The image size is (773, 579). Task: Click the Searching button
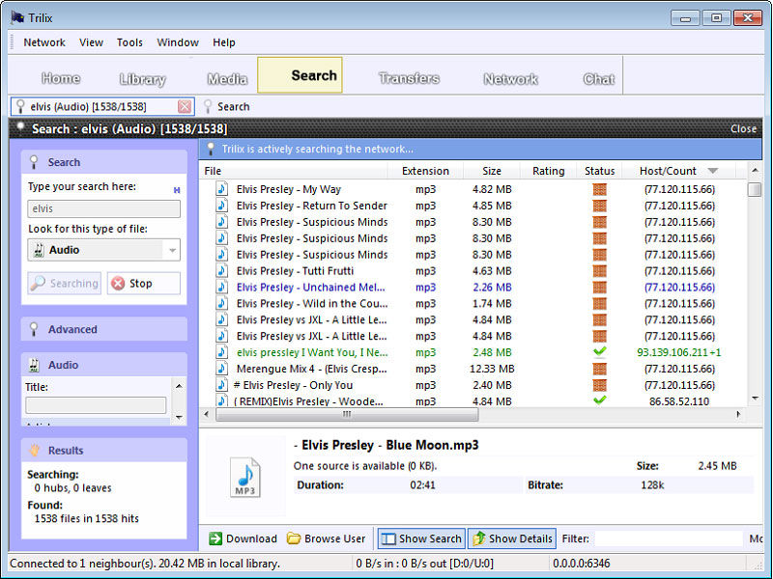point(65,283)
